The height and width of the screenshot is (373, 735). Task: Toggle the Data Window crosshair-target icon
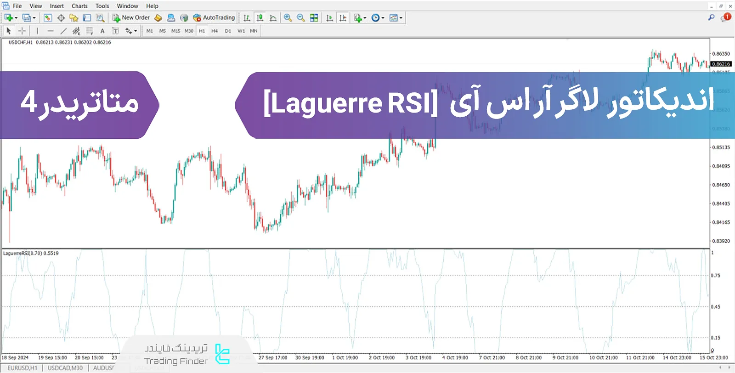[61, 18]
